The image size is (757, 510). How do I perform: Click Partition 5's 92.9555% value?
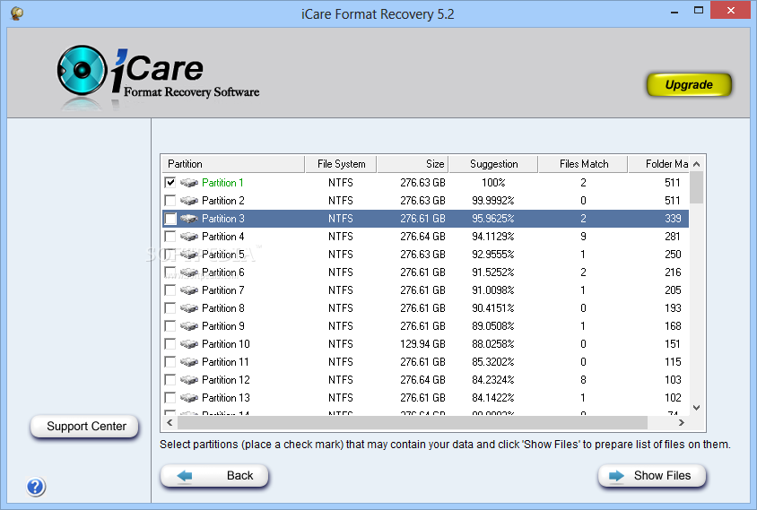pos(493,255)
